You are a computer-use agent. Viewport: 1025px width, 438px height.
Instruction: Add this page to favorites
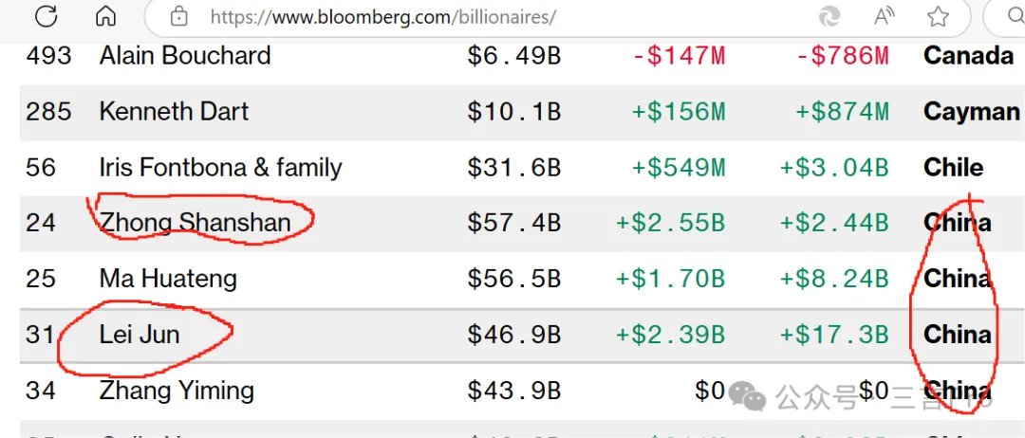pos(938,16)
